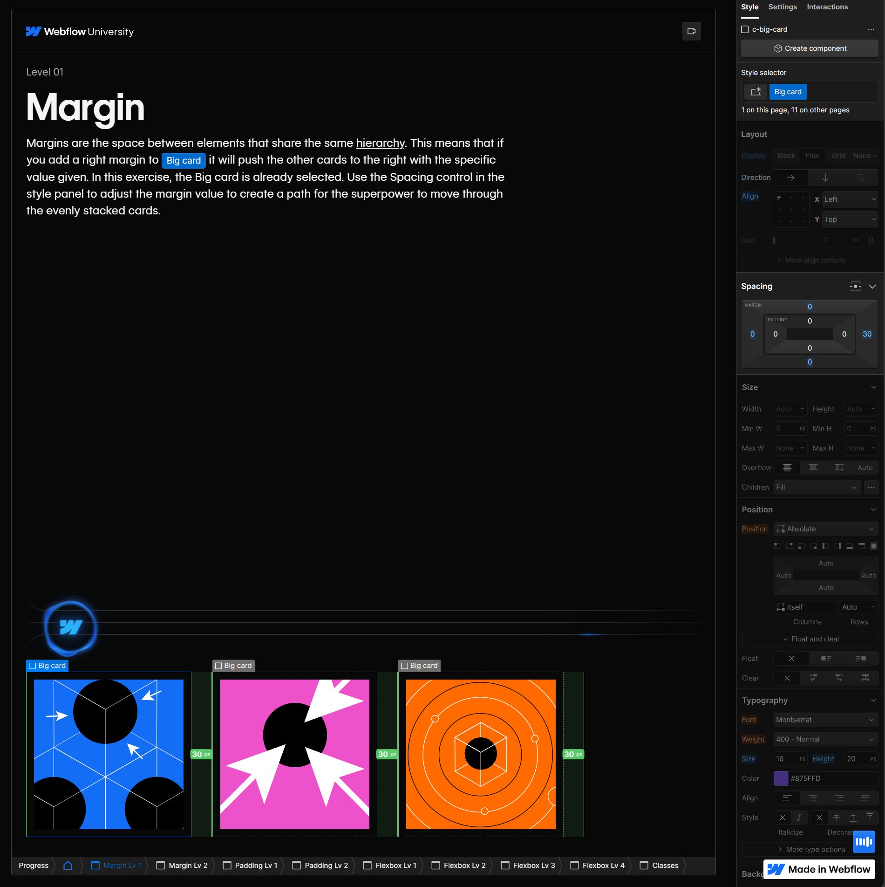Click the style selector inheritance icon
Screen dimensions: 885x887
[755, 92]
